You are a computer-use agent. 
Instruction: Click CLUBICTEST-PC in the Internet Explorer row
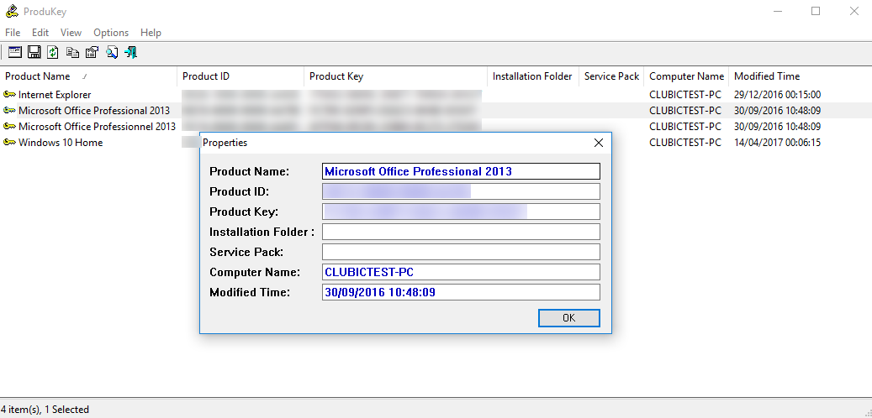point(685,94)
